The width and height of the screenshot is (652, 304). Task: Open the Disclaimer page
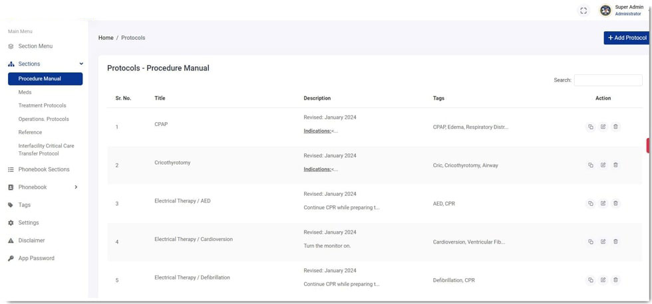click(32, 240)
